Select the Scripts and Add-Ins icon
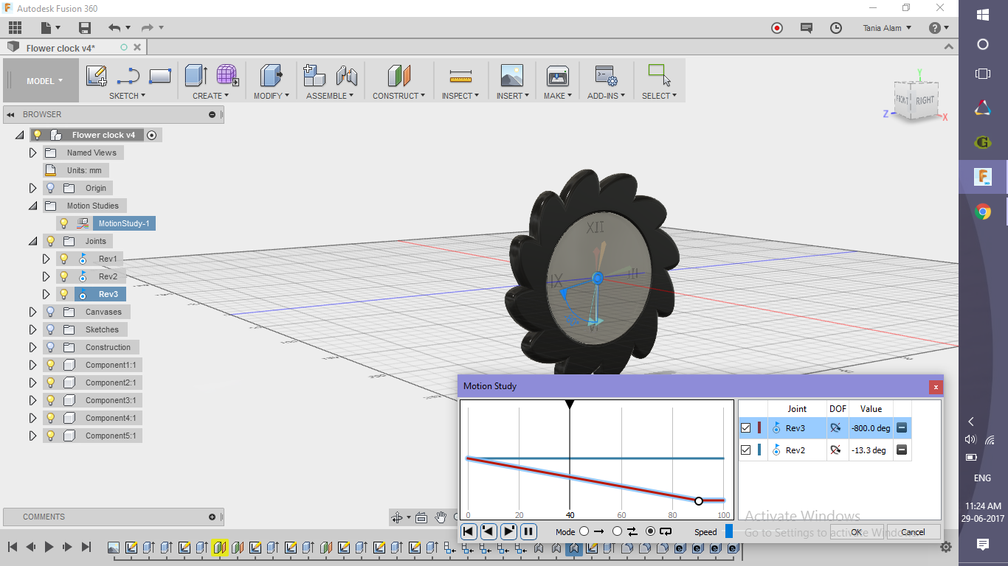The width and height of the screenshot is (1008, 566). 607,76
